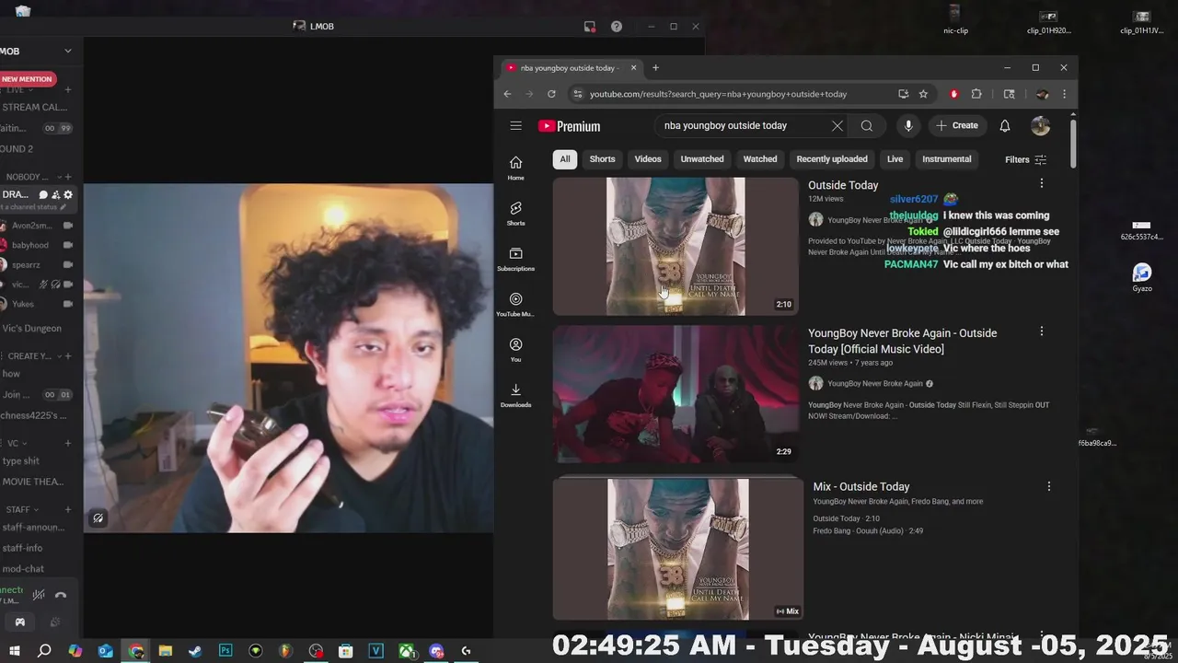Add channel to STAFF category
The width and height of the screenshot is (1178, 663).
tap(68, 509)
